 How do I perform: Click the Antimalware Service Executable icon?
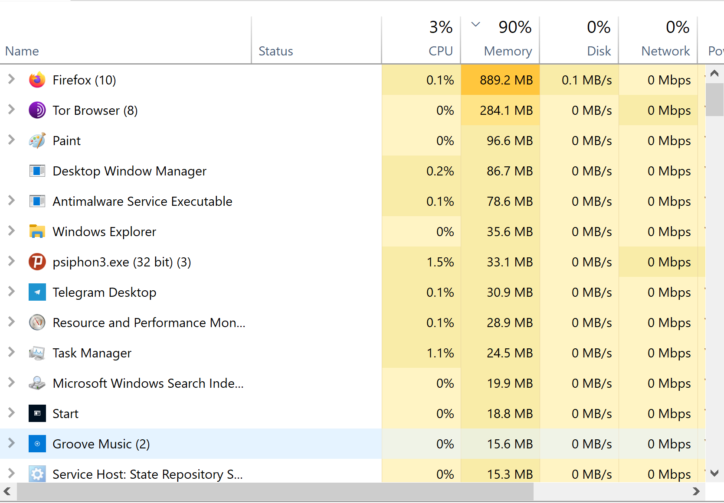[37, 201]
